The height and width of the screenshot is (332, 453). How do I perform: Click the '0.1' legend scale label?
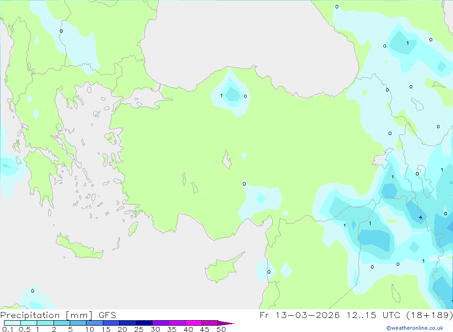click(x=8, y=329)
